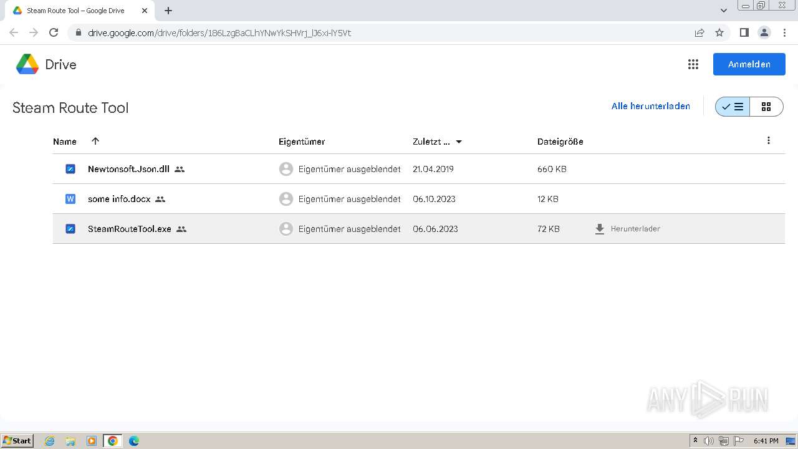Click owner avatar in Newtonsoft.Json.dll row
798x449 pixels.
[286, 169]
